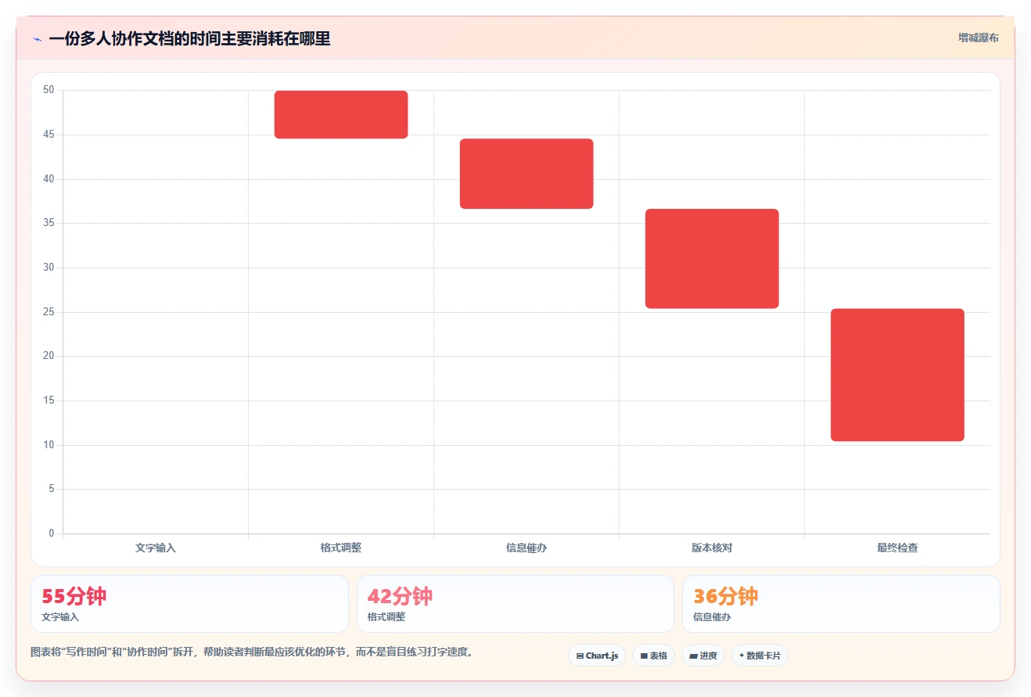Select the 表格 tag chip
The image size is (1031, 697).
coord(653,656)
